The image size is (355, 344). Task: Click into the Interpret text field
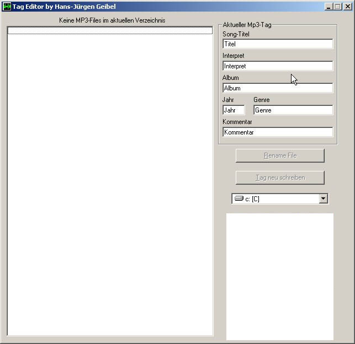pyautogui.click(x=278, y=66)
